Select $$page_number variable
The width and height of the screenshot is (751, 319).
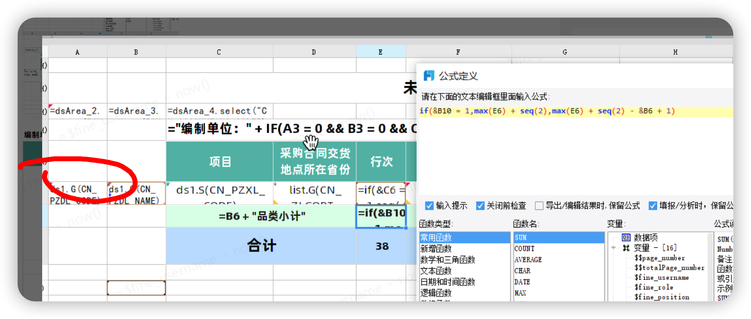pyautogui.click(x=659, y=258)
